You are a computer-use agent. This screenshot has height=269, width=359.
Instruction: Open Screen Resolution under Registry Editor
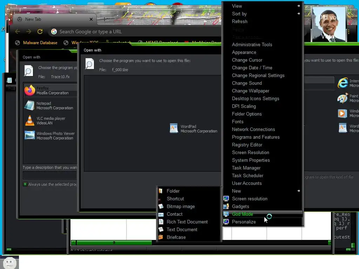(x=263, y=152)
